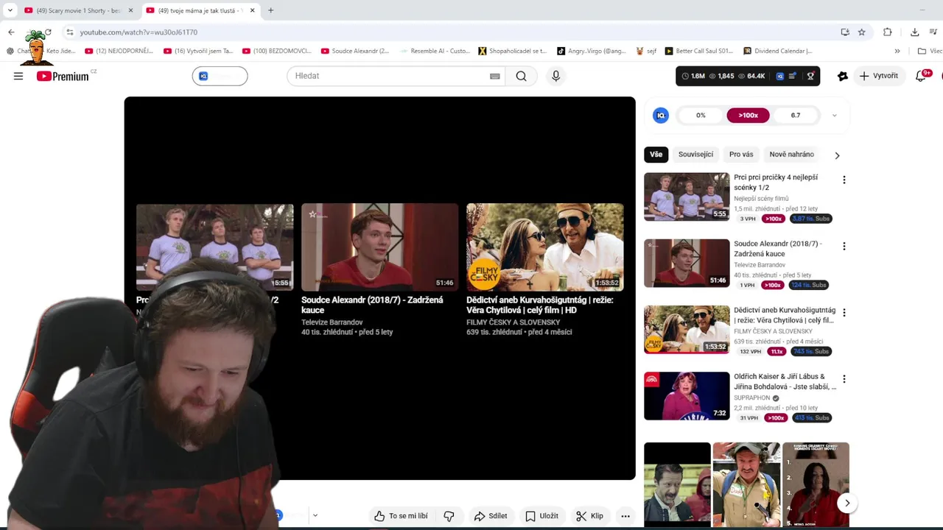
Task: Dislike the video with thumbs down
Action: coord(449,516)
